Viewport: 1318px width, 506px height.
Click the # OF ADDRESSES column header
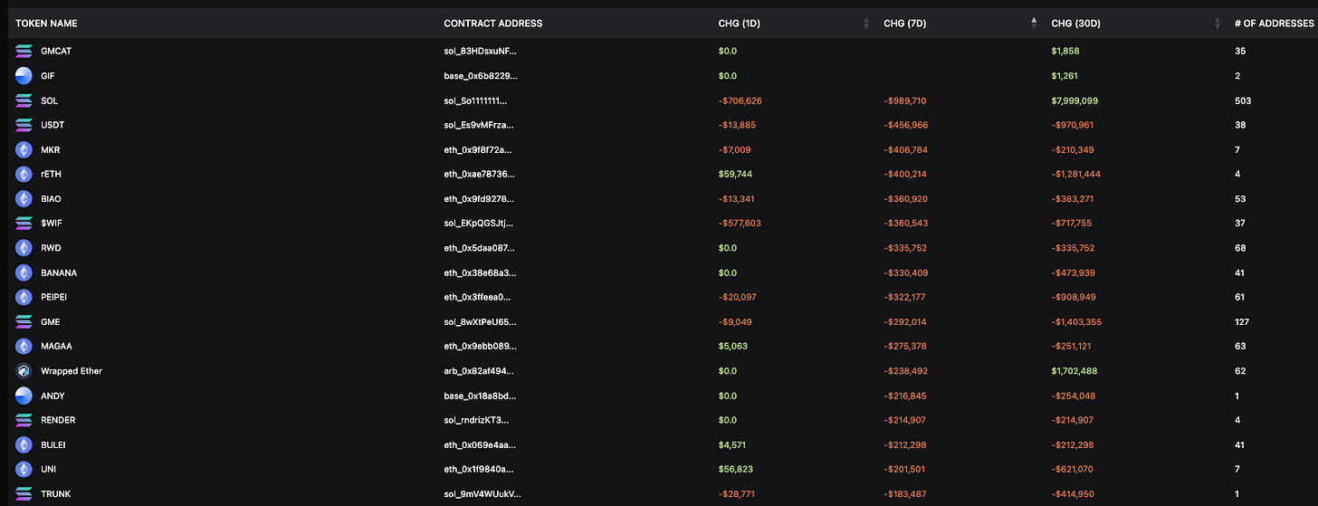coord(1274,23)
